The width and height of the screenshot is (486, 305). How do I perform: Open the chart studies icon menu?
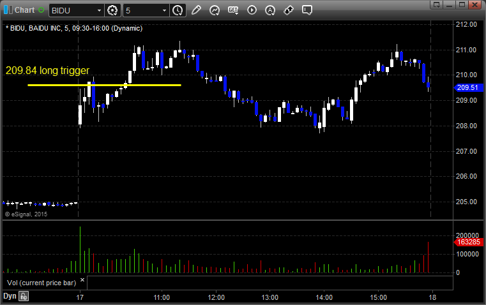click(x=215, y=10)
